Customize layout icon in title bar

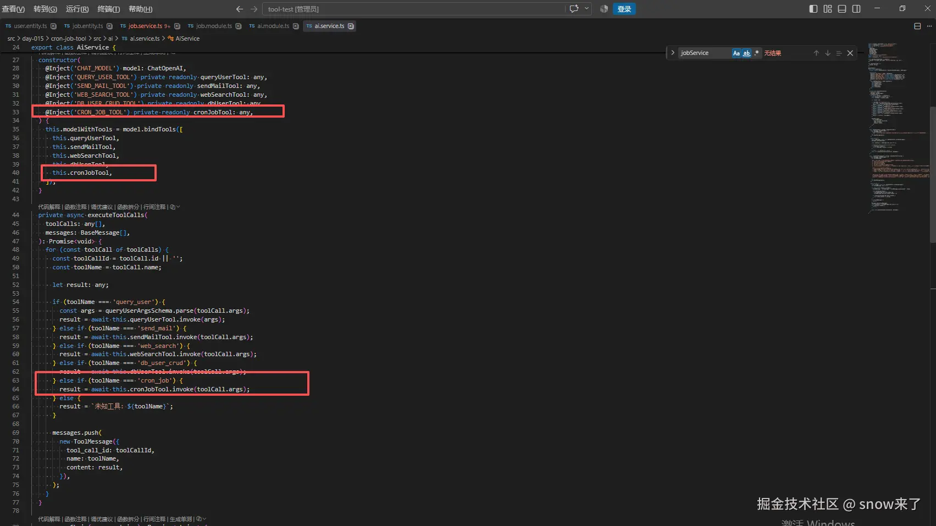pyautogui.click(x=828, y=9)
